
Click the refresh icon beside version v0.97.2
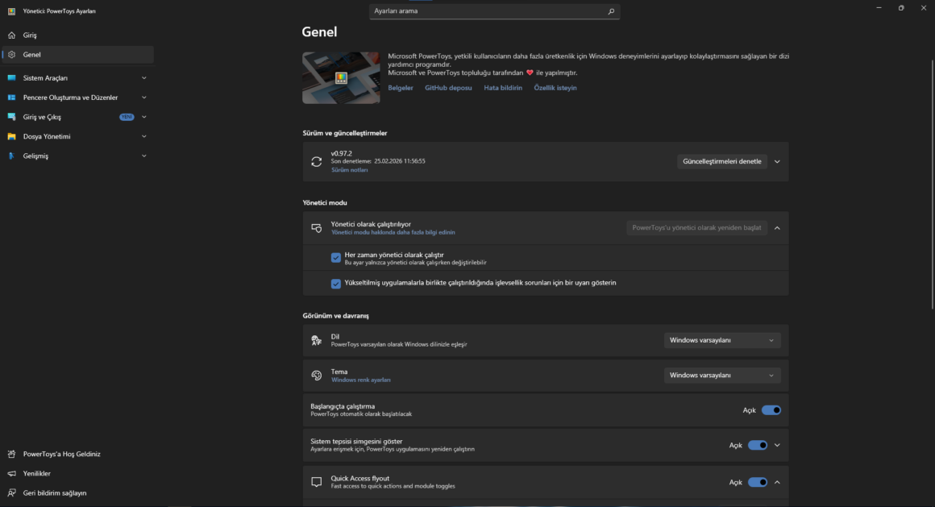317,161
